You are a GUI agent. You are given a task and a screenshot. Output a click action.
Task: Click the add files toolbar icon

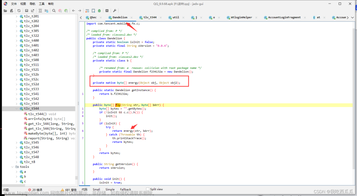tap(11, 11)
